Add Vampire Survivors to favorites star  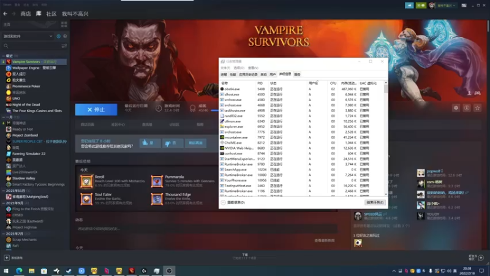(477, 108)
